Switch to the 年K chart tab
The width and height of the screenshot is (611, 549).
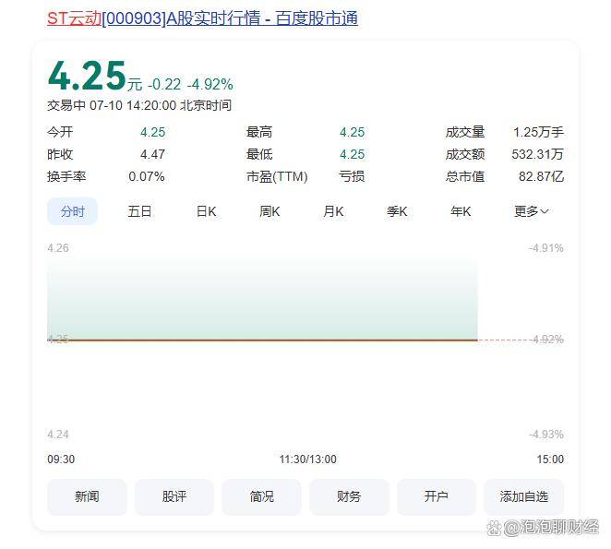point(461,211)
